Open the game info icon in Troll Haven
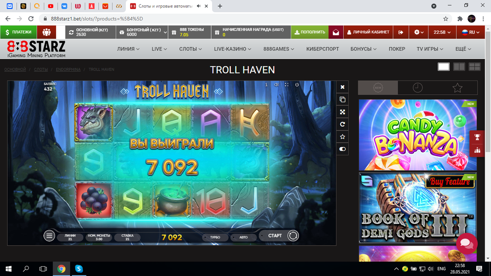This screenshot has height=276, width=491. [x=266, y=84]
